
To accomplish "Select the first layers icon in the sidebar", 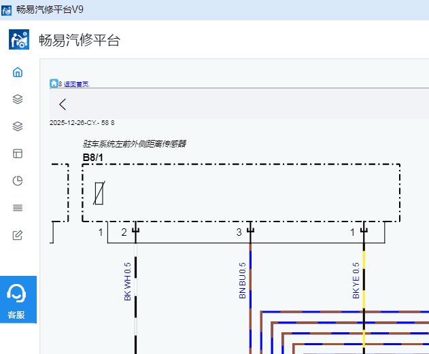I will [18, 99].
